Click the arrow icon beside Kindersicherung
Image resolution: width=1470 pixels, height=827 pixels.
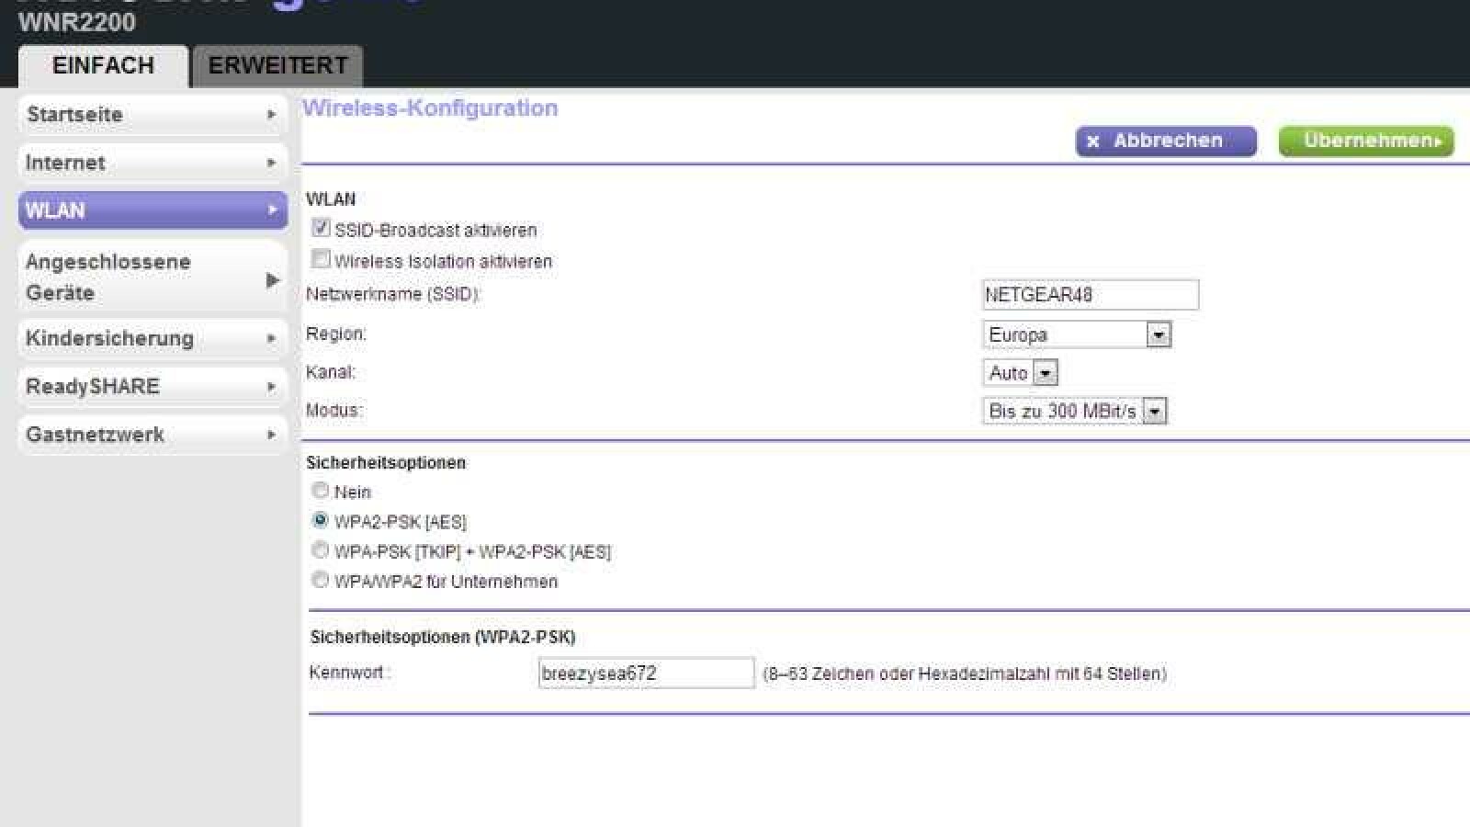click(270, 338)
